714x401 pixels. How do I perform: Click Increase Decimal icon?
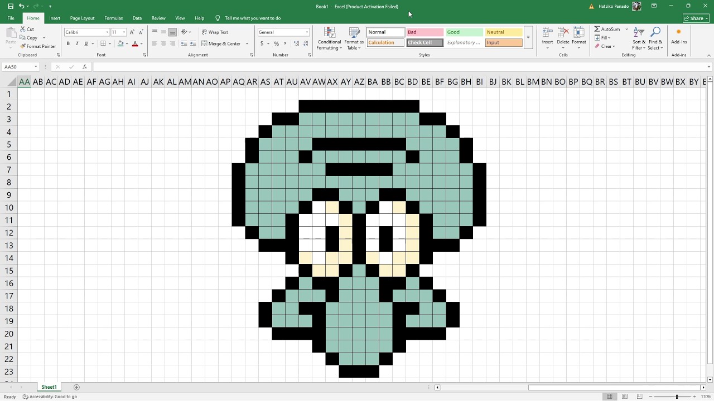pos(296,43)
